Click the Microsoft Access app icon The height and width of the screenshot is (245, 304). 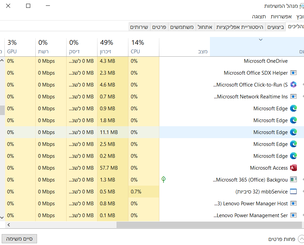pyautogui.click(x=293, y=168)
